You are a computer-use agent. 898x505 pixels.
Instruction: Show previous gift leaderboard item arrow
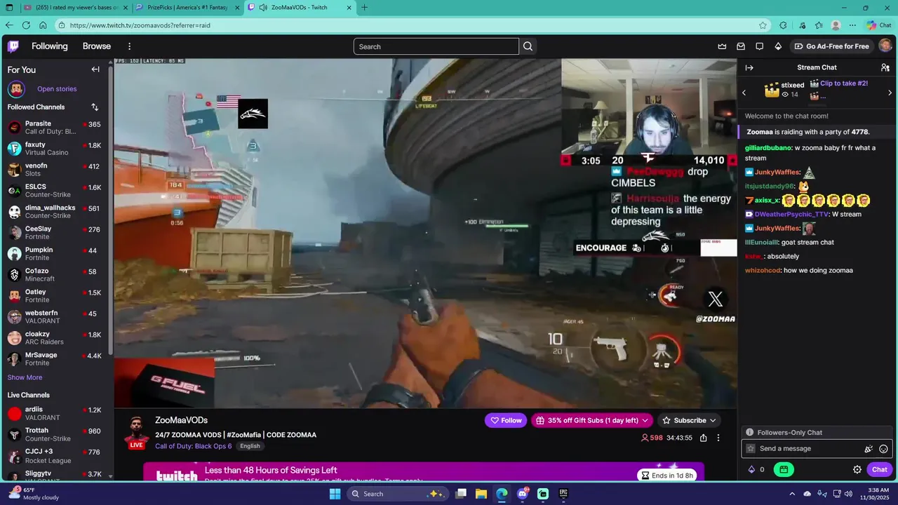click(x=744, y=93)
